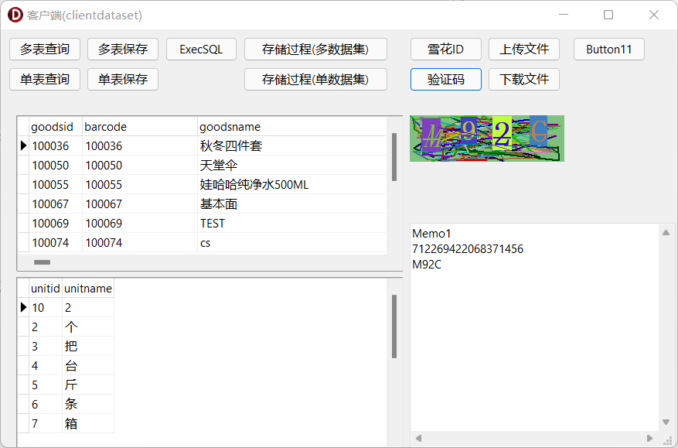Image resolution: width=678 pixels, height=448 pixels.
Task: Click the goods grid horizontal scrollbar thumb
Action: tap(42, 262)
